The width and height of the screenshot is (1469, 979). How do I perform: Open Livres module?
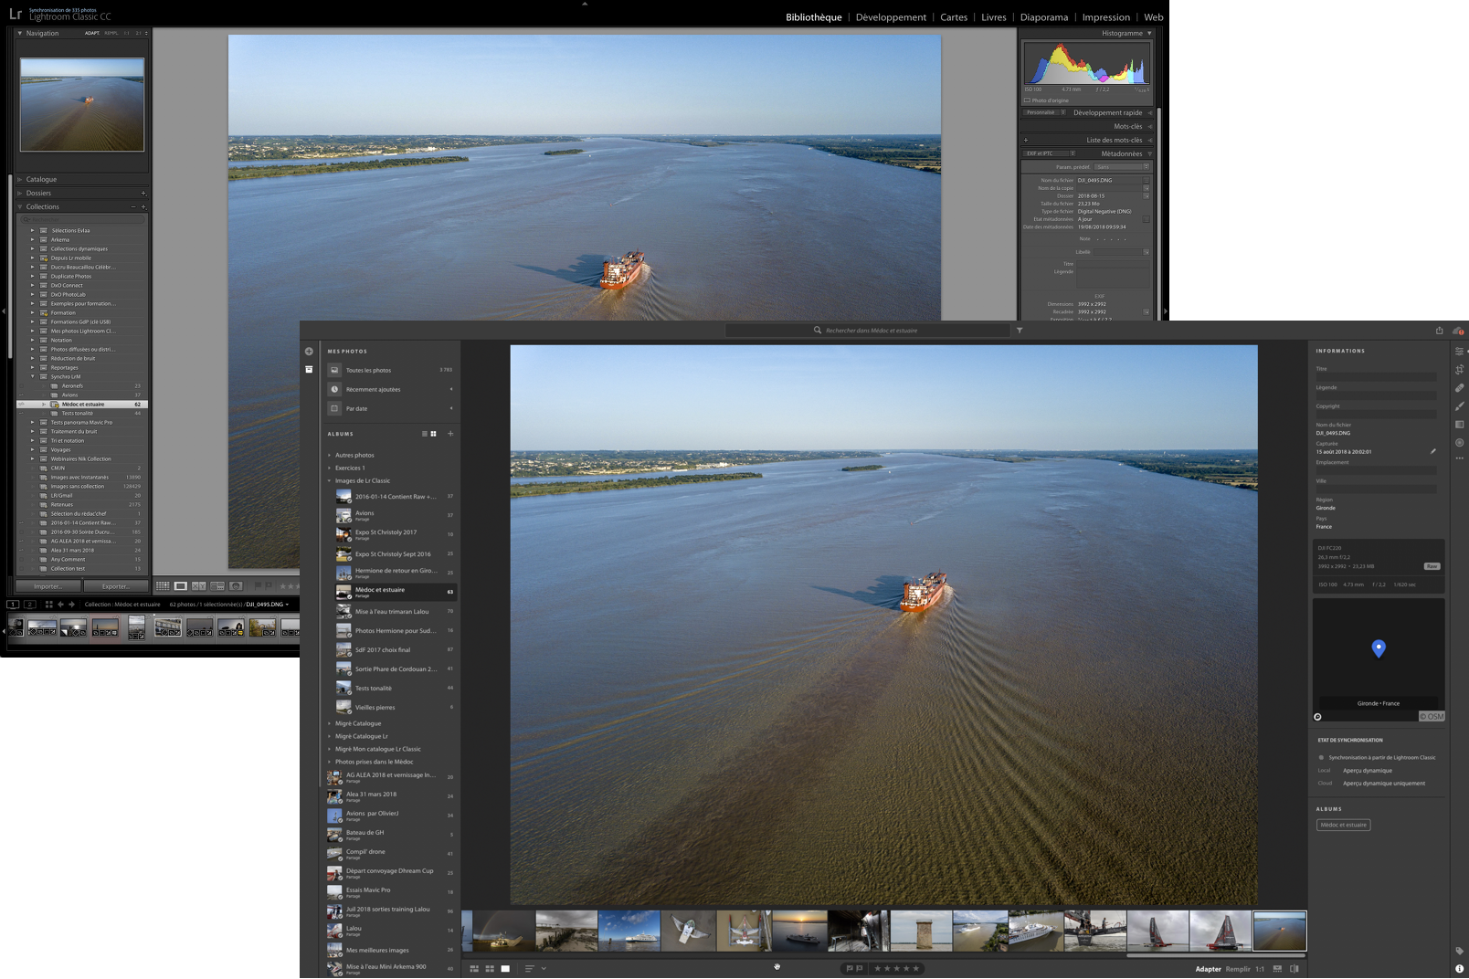click(994, 17)
